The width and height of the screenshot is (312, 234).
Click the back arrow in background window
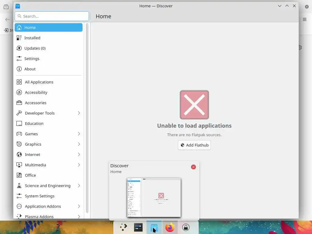tap(7, 19)
